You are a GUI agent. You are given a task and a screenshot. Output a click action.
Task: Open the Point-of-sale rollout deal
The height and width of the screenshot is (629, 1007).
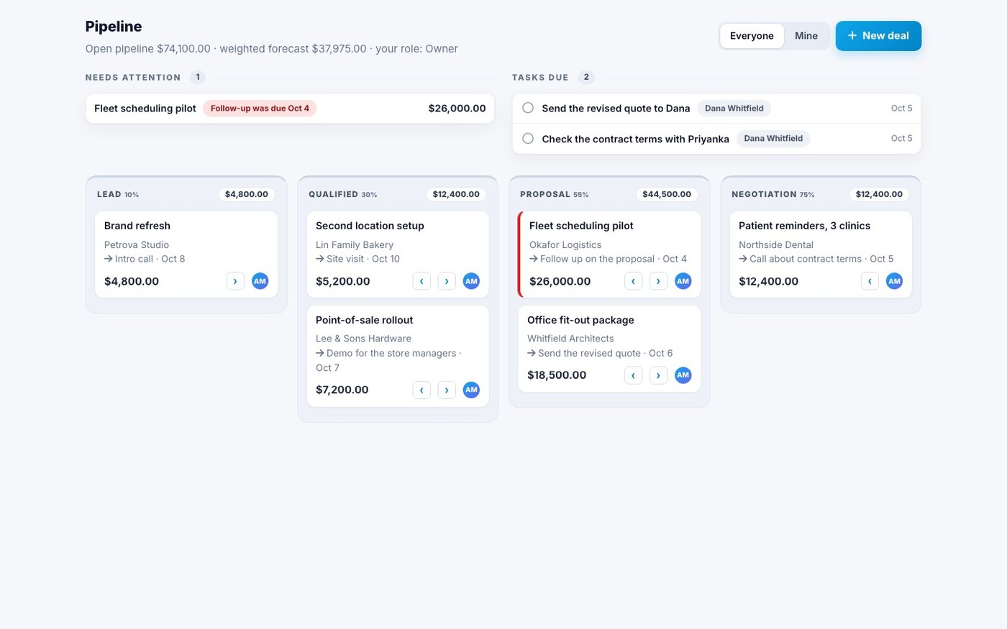coord(398,357)
